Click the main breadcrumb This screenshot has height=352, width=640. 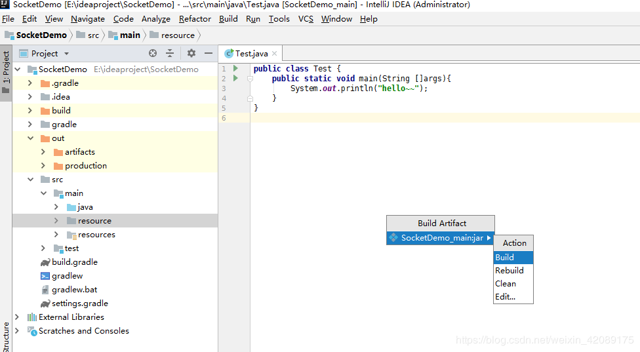point(125,35)
